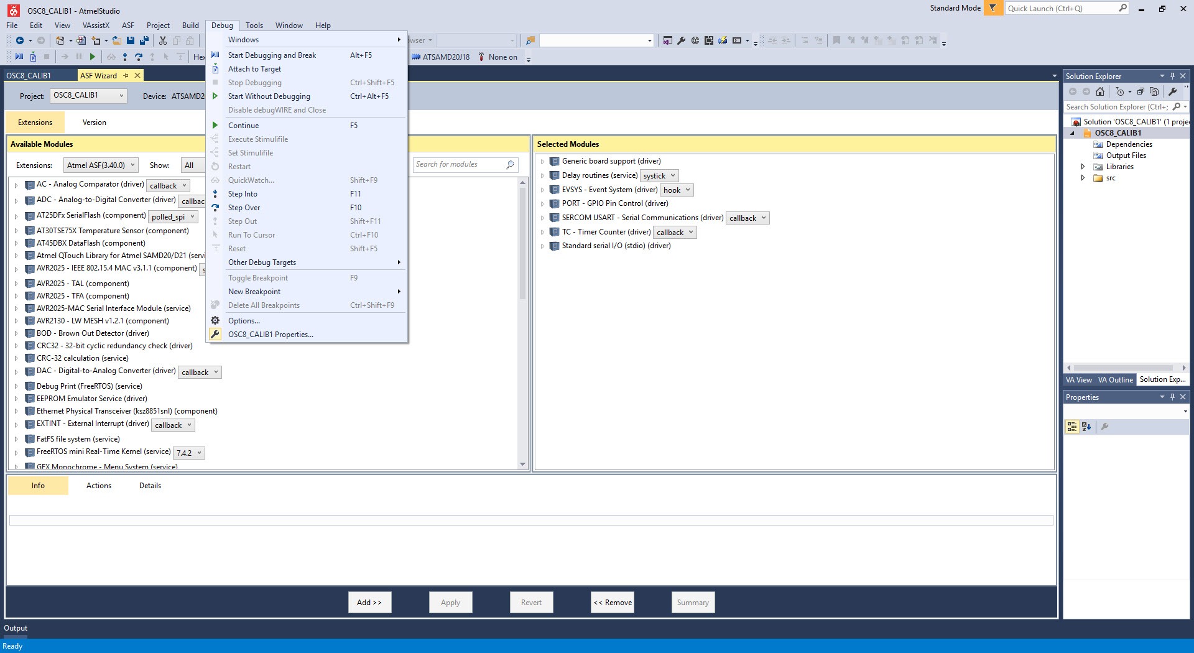Toggle auto-hide pin on Solution Explorer
This screenshot has height=653, width=1194.
click(x=1172, y=76)
